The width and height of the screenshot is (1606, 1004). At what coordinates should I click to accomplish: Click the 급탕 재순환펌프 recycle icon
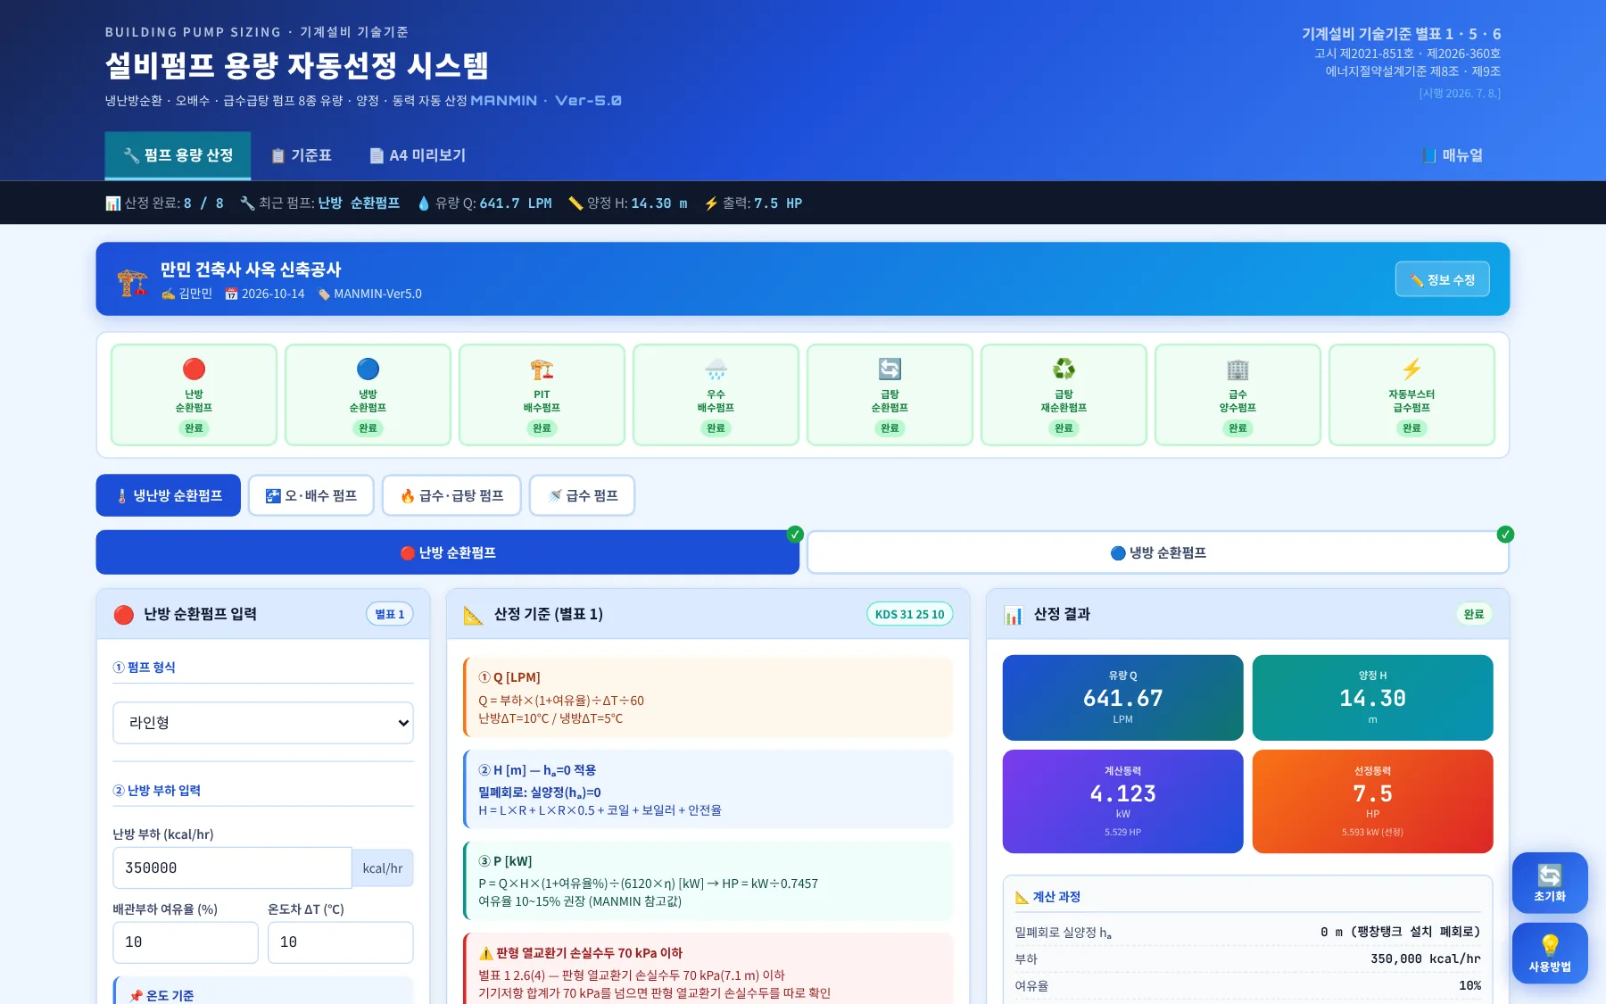click(x=1064, y=369)
